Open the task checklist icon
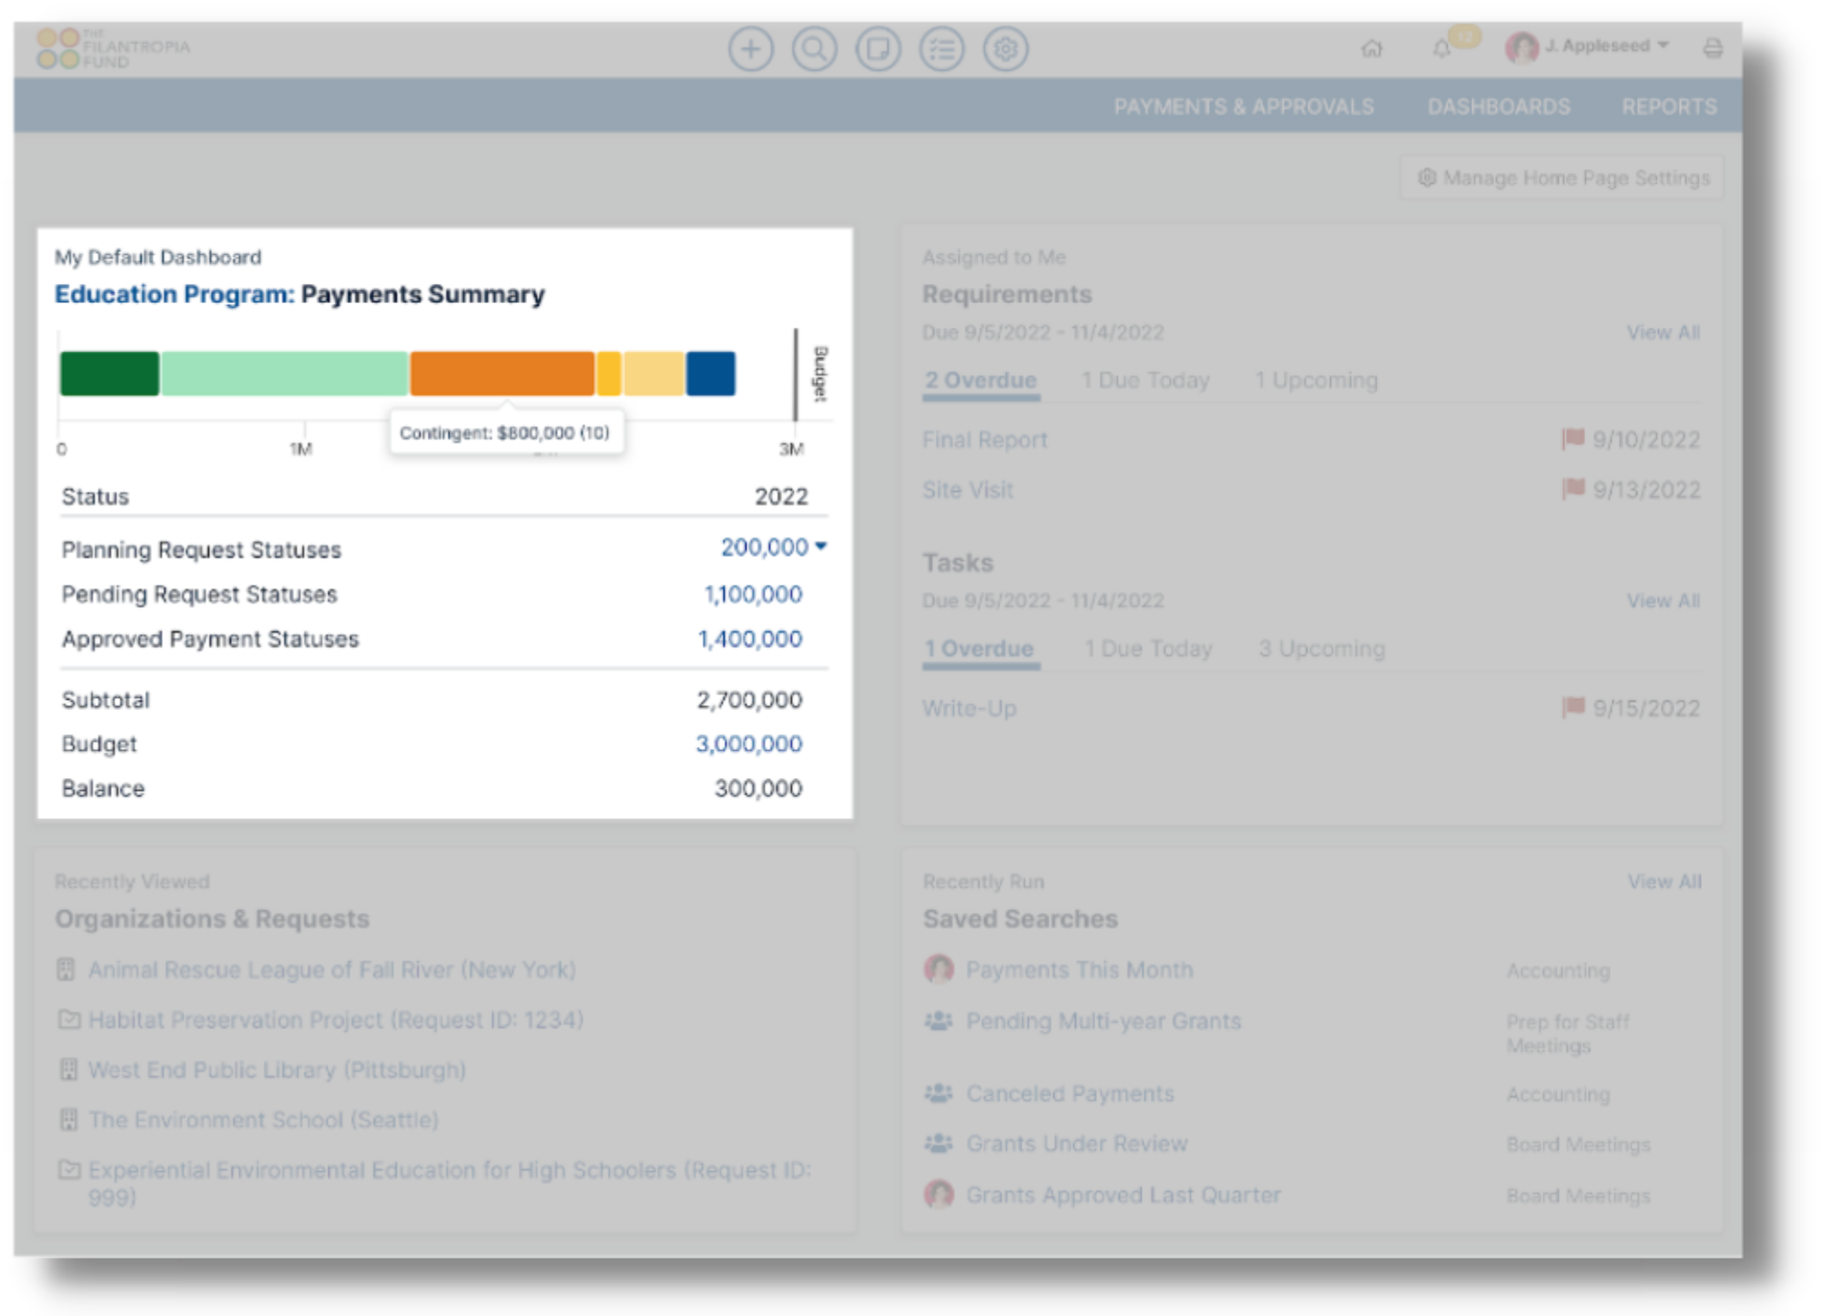 tap(941, 48)
